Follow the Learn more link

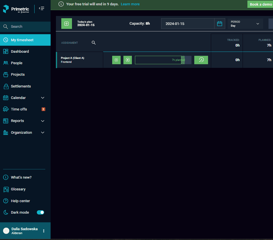(x=130, y=4)
